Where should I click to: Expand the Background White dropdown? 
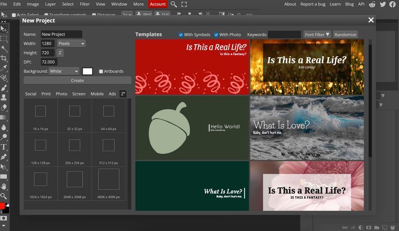pos(64,71)
